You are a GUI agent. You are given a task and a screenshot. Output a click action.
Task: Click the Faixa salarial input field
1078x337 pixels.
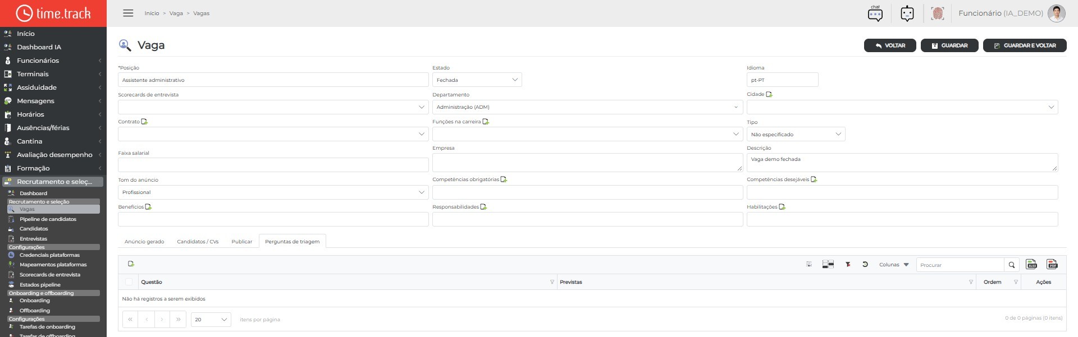pos(273,165)
